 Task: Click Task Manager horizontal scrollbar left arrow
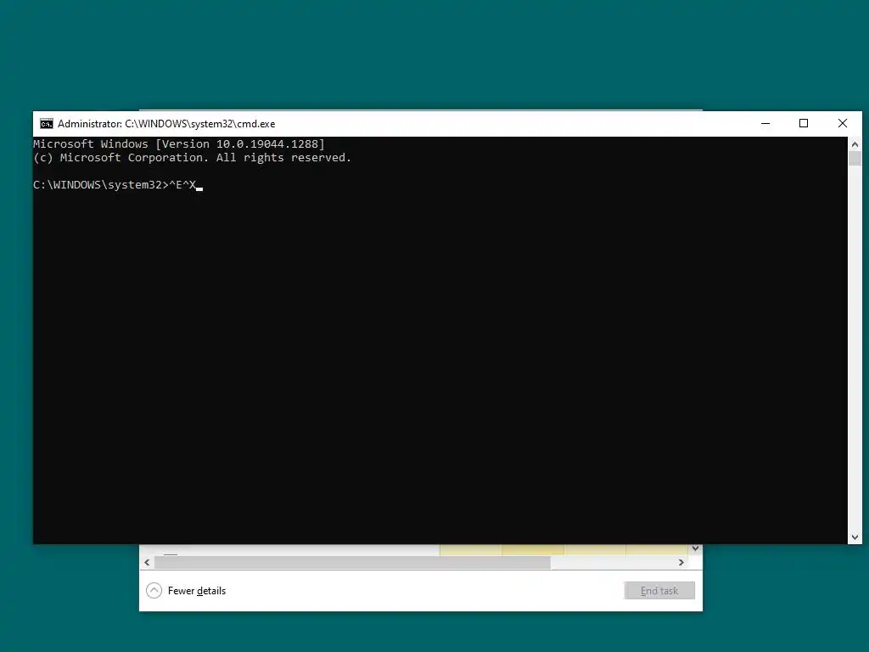point(147,562)
